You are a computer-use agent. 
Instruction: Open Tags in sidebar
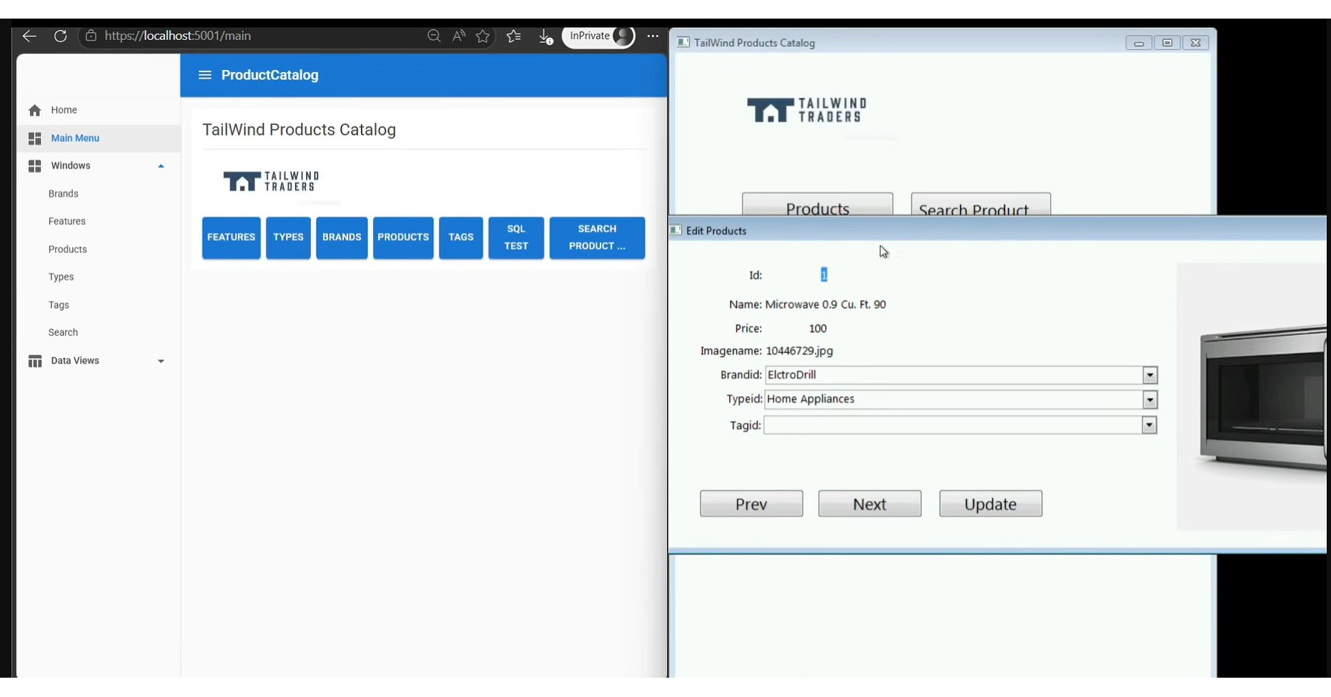pos(59,305)
